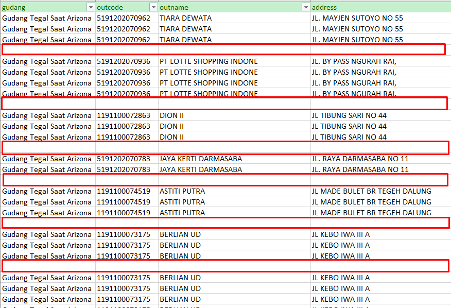The height and width of the screenshot is (308, 451).
Task: Click the first JL. BY PASS NGURAH RAI address
Action: [x=354, y=61]
